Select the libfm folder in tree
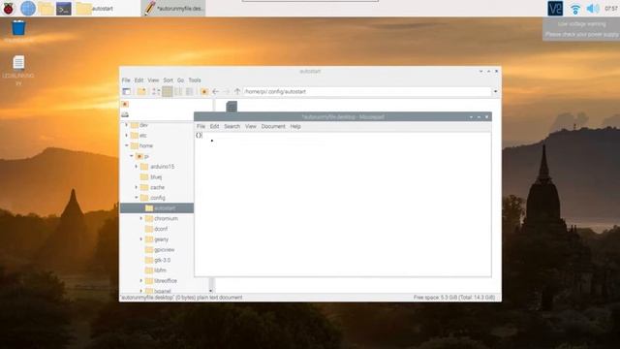 [156, 270]
